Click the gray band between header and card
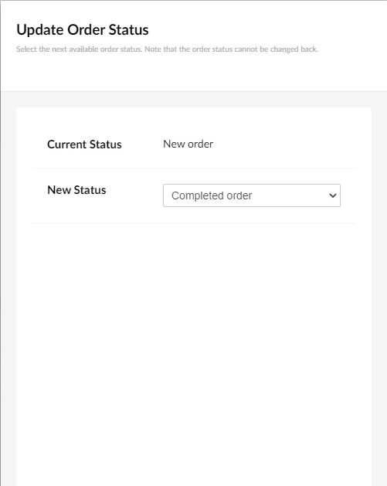 [194, 100]
